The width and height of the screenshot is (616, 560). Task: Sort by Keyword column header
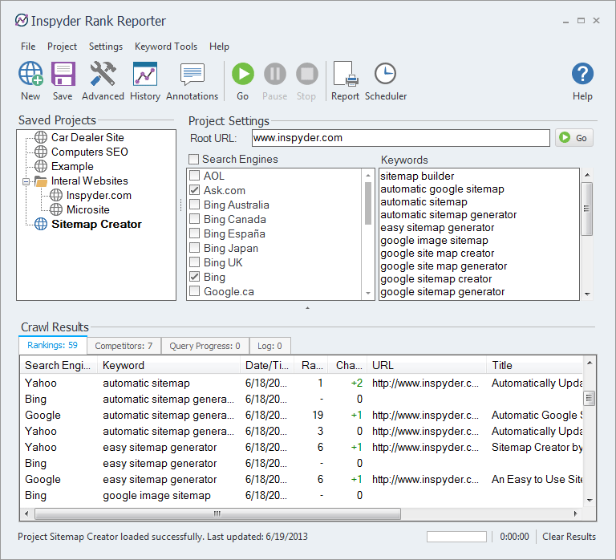tap(169, 366)
